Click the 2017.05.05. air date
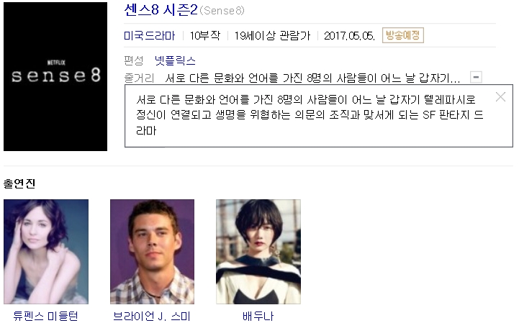The width and height of the screenshot is (519, 323). [x=349, y=36]
